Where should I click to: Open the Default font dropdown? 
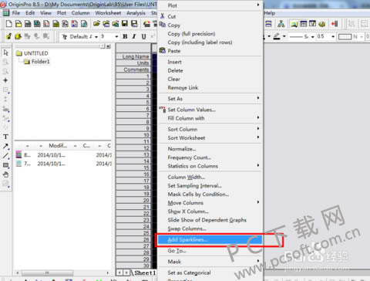[x=96, y=37]
